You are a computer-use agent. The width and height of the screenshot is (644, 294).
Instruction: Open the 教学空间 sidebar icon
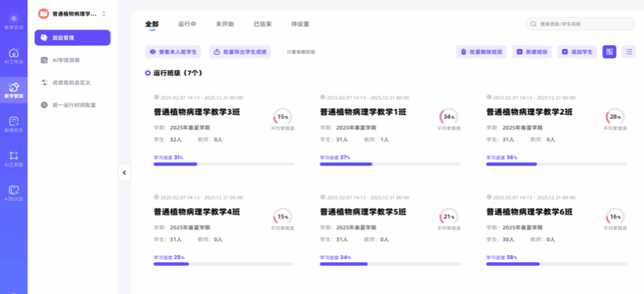pos(13,22)
